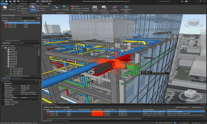The height and width of the screenshot is (124, 207).
Task: Open the Hard Clashs dropdown
Action: tap(182, 107)
